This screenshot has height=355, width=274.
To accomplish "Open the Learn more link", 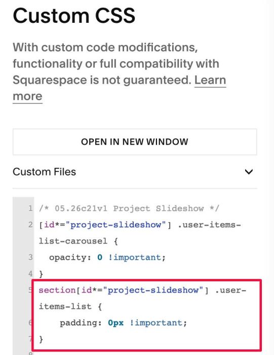I will [x=120, y=88].
